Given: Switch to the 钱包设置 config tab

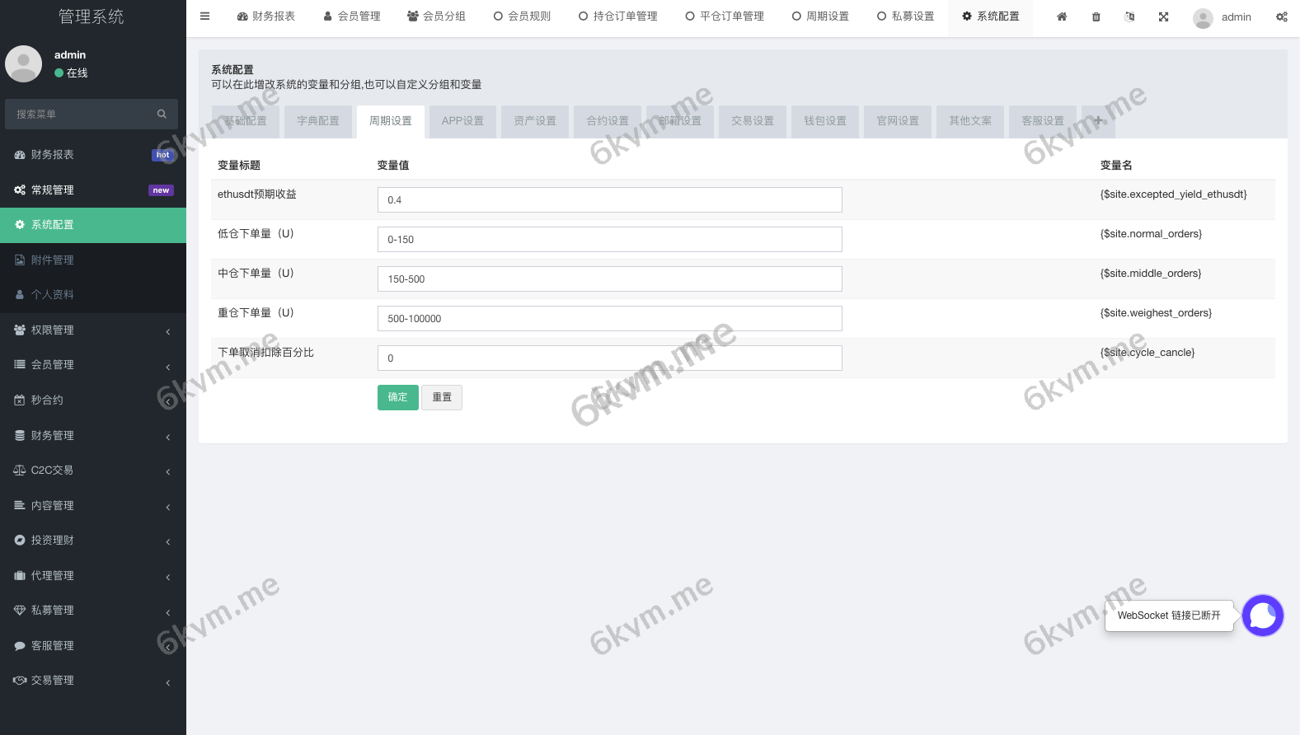Looking at the screenshot, I should [825, 121].
